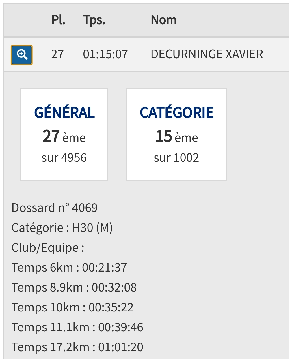Sort by the Tps. column header

pyautogui.click(x=94, y=20)
